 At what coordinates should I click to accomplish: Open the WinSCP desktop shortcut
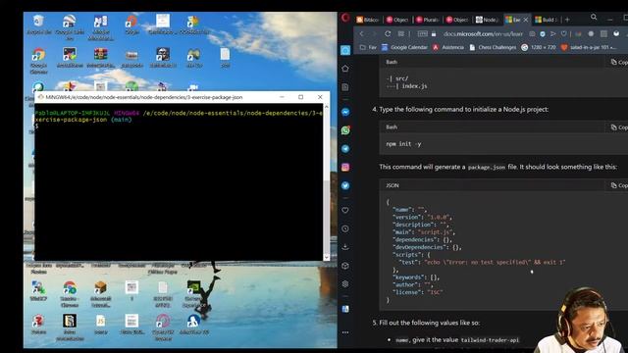(38, 290)
